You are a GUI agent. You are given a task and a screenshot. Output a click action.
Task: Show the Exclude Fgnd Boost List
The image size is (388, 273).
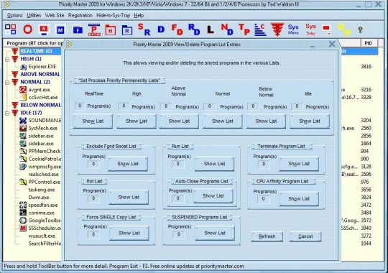[128, 164]
